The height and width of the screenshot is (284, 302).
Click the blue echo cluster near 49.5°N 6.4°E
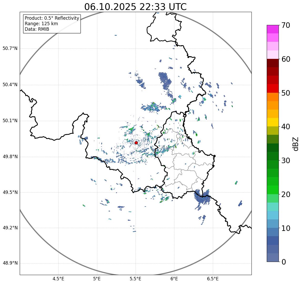click(x=202, y=197)
